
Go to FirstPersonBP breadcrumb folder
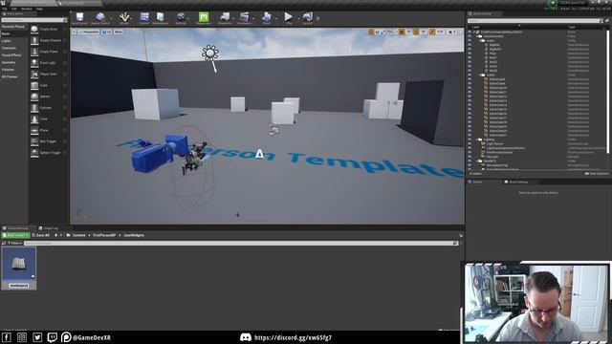coord(104,235)
